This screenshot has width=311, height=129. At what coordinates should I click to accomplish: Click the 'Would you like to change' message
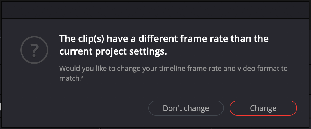point(173,69)
